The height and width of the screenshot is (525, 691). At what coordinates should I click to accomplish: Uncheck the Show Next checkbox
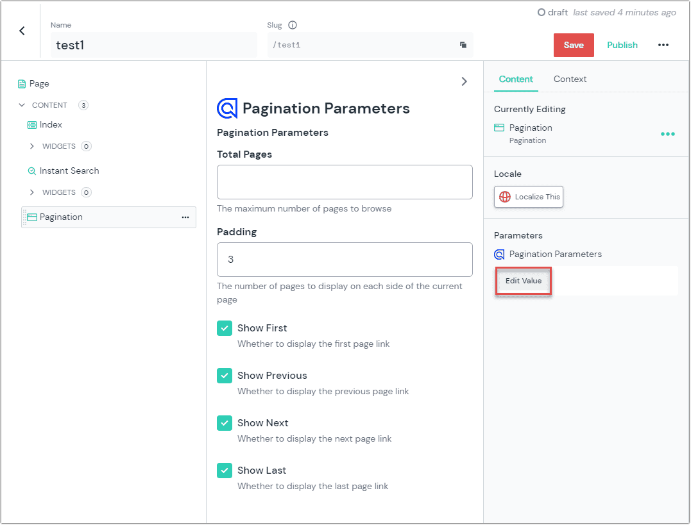tap(225, 423)
